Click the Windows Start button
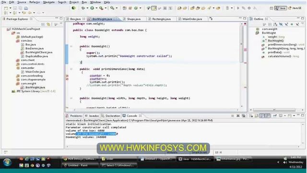The width and height of the screenshot is (307, 173). pos(7,162)
